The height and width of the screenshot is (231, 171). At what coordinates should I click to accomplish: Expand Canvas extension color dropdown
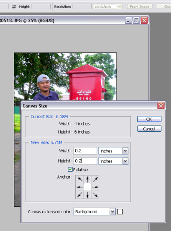113,212
